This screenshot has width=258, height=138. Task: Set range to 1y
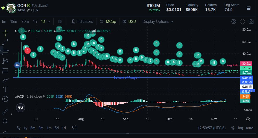(x=25, y=128)
